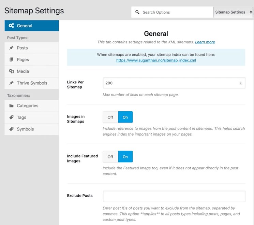Click the search magnifier icon
The width and height of the screenshot is (254, 225).
pos(137,12)
